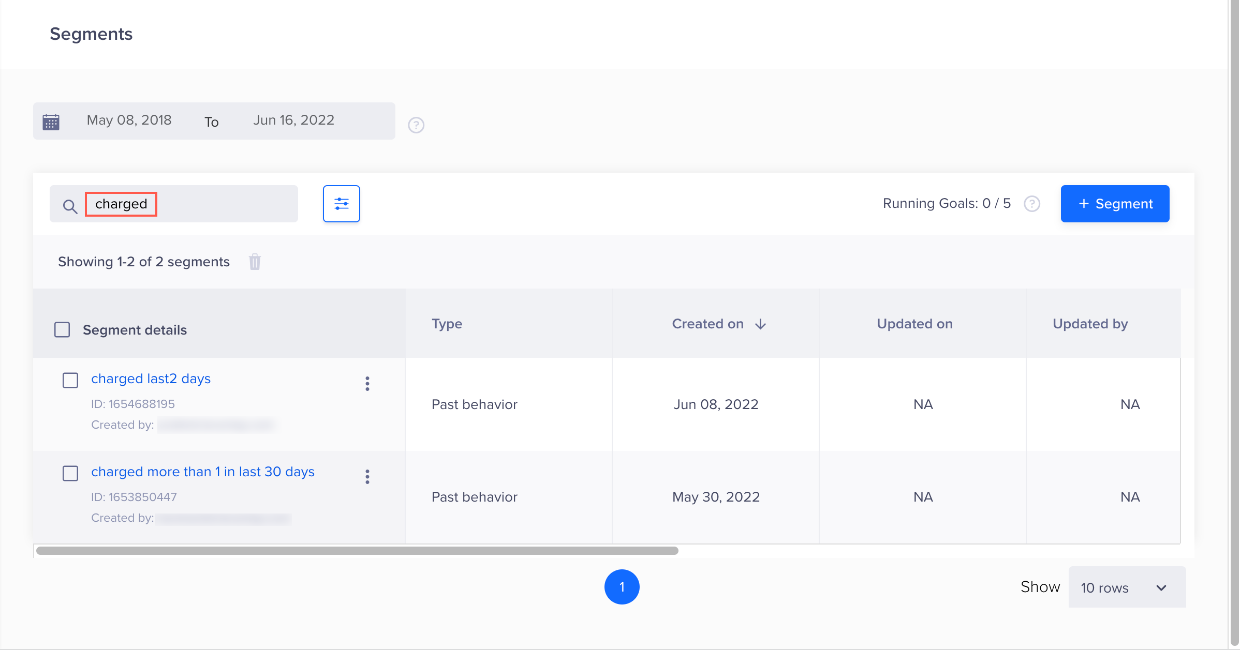Click the Segments page heading
Viewport: 1240px width, 650px height.
pos(91,34)
